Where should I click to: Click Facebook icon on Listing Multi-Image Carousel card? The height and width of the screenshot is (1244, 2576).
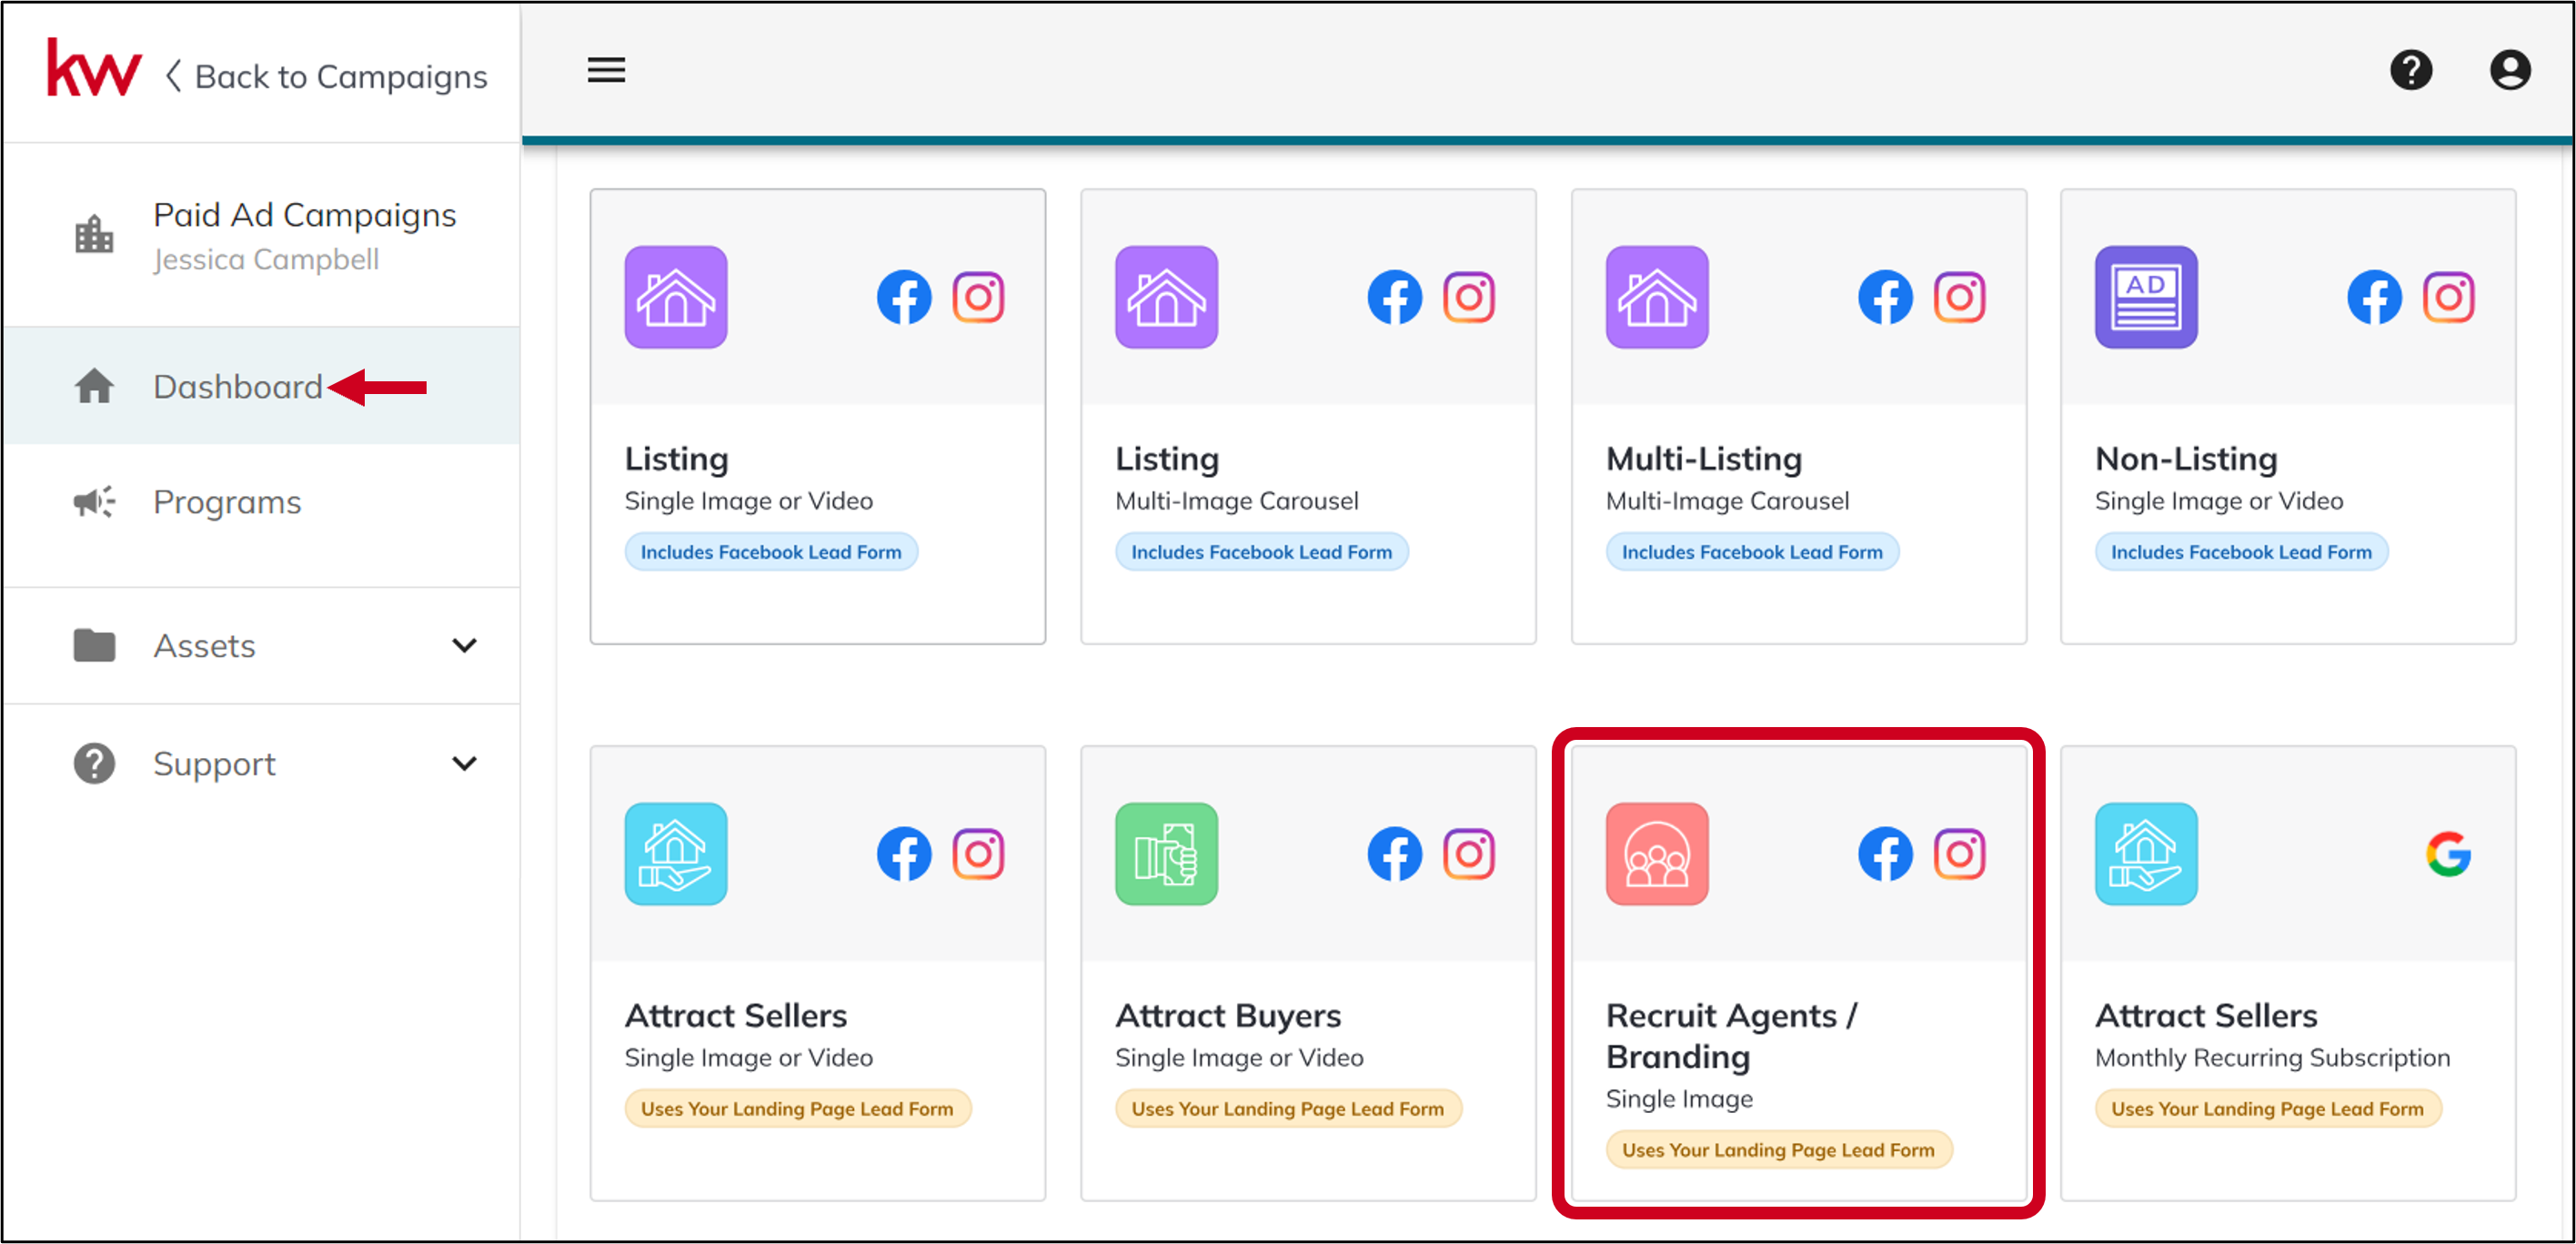[1394, 298]
